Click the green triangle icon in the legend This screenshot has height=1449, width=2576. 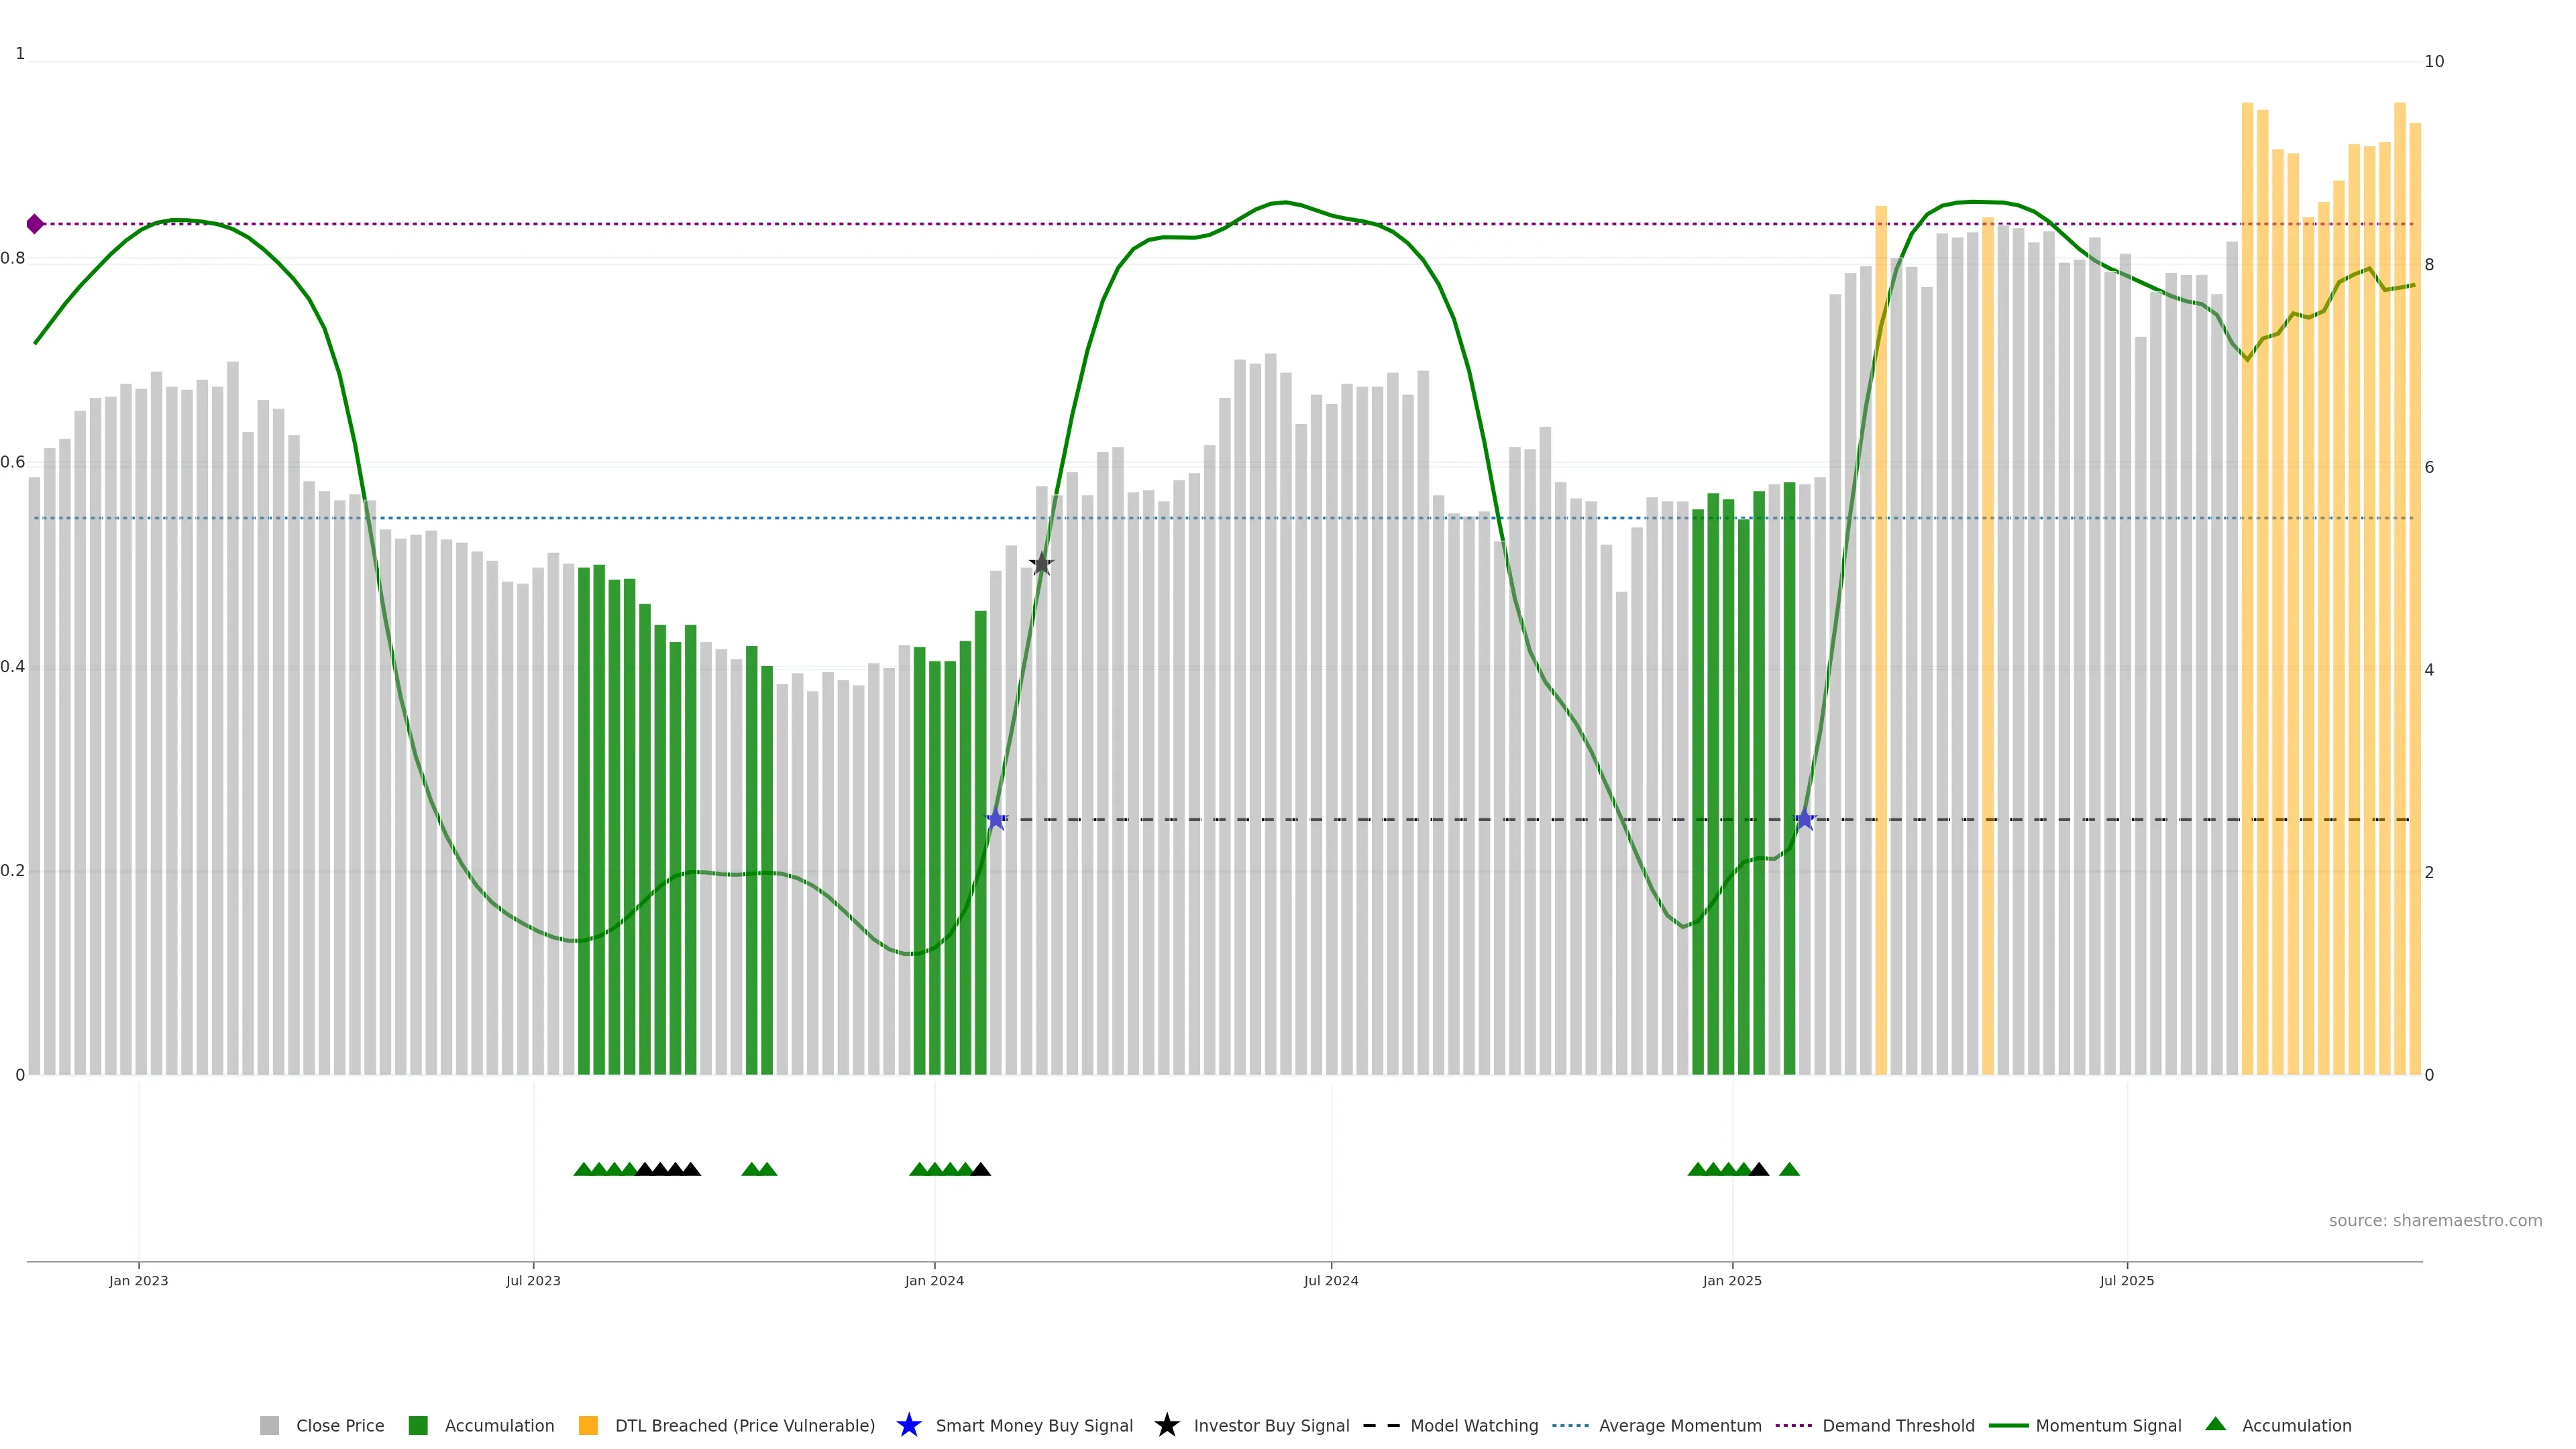click(x=2215, y=1425)
